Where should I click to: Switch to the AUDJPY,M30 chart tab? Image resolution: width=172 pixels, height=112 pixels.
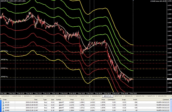(x=17, y=96)
